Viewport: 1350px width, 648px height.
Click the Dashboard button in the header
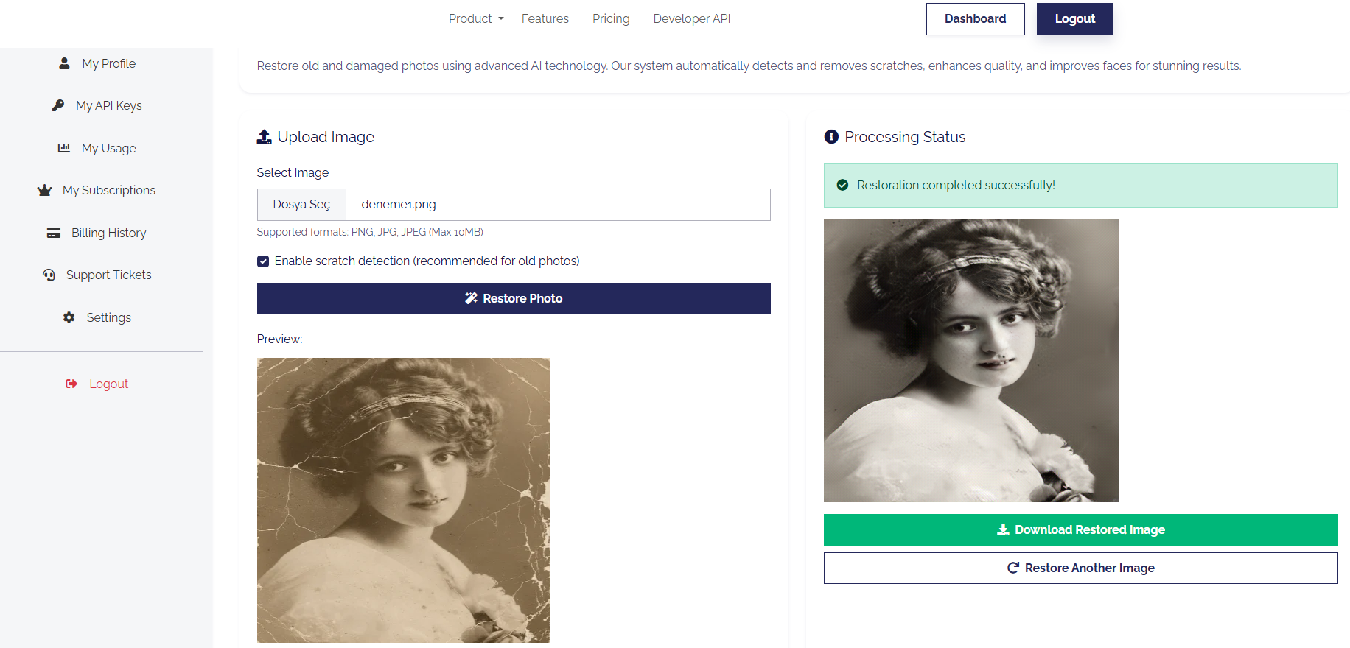pos(976,19)
